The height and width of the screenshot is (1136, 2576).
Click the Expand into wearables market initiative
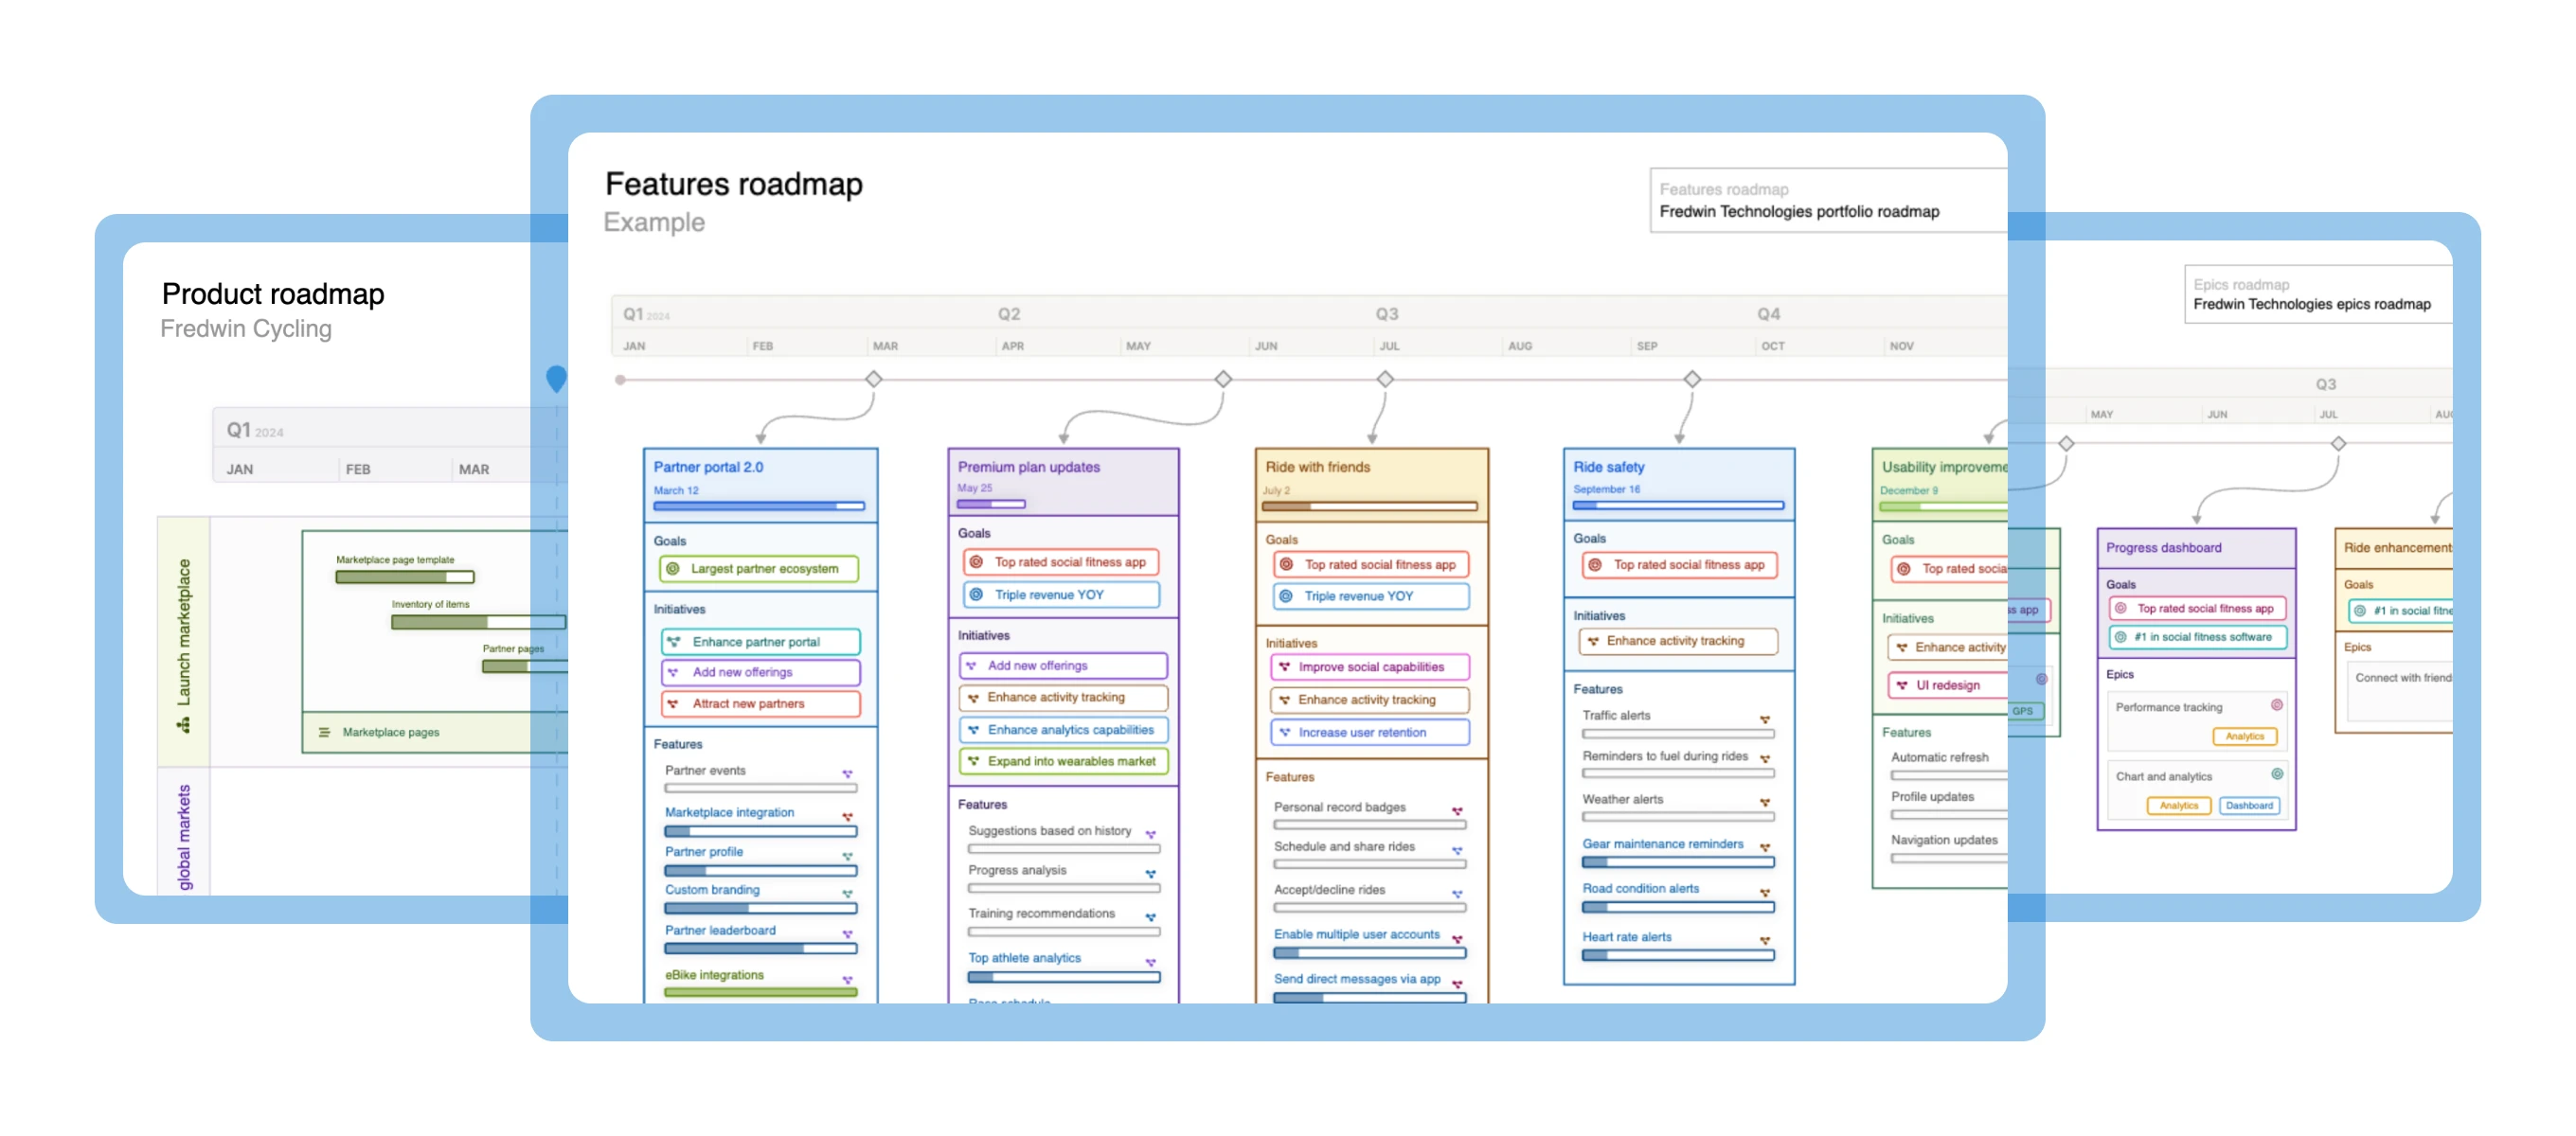click(1063, 761)
